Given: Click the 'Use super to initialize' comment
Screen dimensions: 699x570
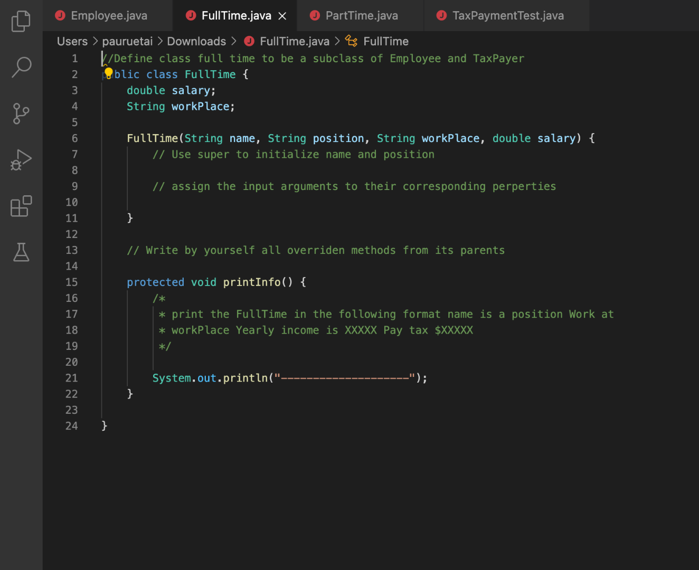Looking at the screenshot, I should pos(294,154).
